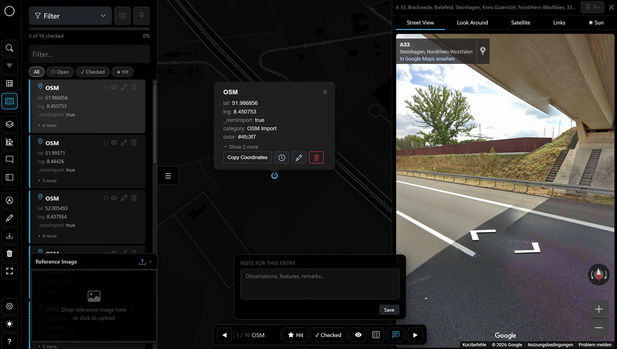Expand "Show 2 more" in the OSM popup
The width and height of the screenshot is (617, 349).
tap(241, 147)
